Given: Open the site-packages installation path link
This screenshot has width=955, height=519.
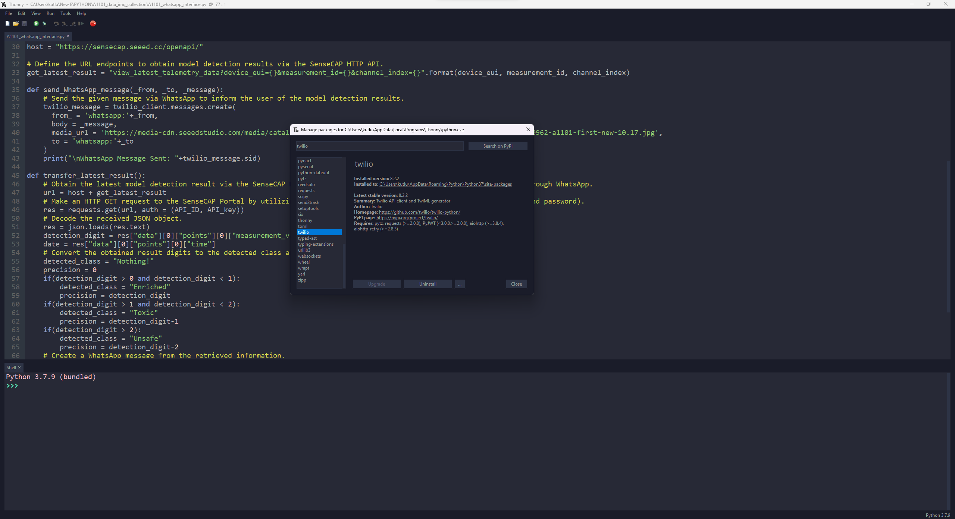Looking at the screenshot, I should 446,184.
